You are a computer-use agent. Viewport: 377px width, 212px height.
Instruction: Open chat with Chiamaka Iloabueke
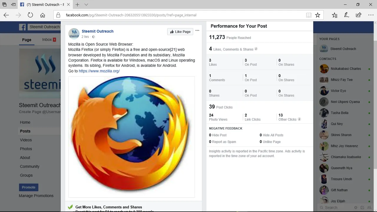pyautogui.click(x=345, y=157)
